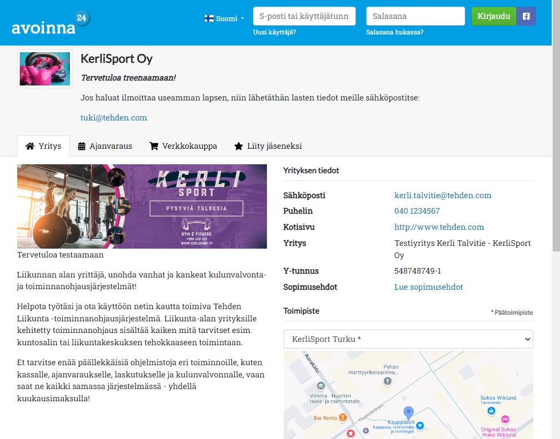Viewport: 560px width, 439px height.
Task: Click the Yrityksen tiedot heading
Action: (x=311, y=170)
